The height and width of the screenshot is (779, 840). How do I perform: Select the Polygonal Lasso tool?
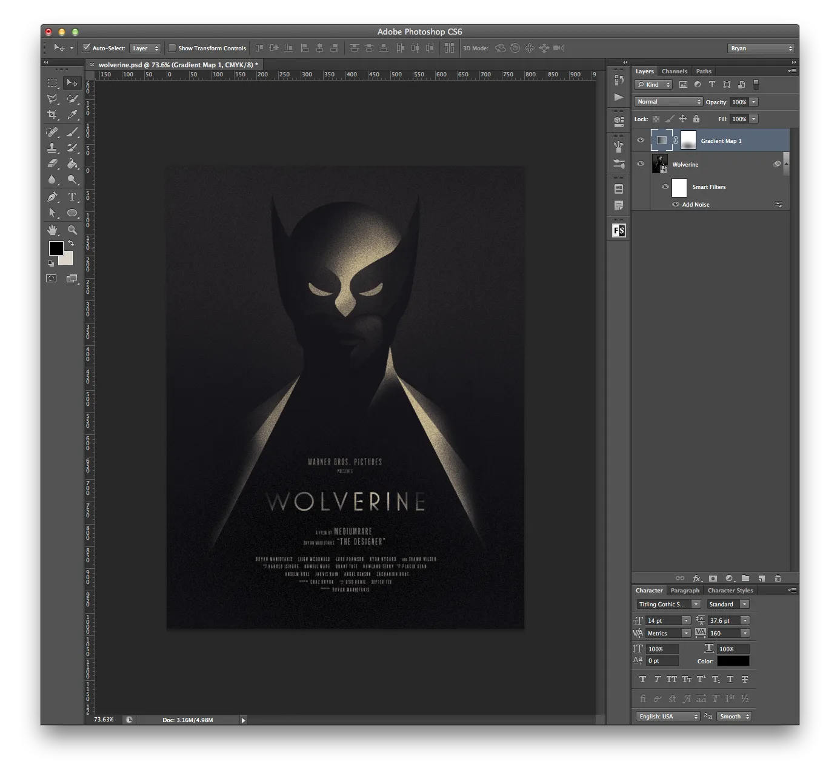pyautogui.click(x=53, y=98)
